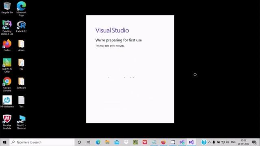Select the This PC - Shortcut icon

click(x=21, y=122)
